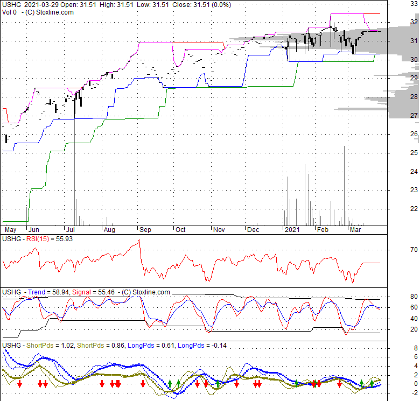Click the 32 price level on price axis
420x401 pixels.
click(x=414, y=22)
